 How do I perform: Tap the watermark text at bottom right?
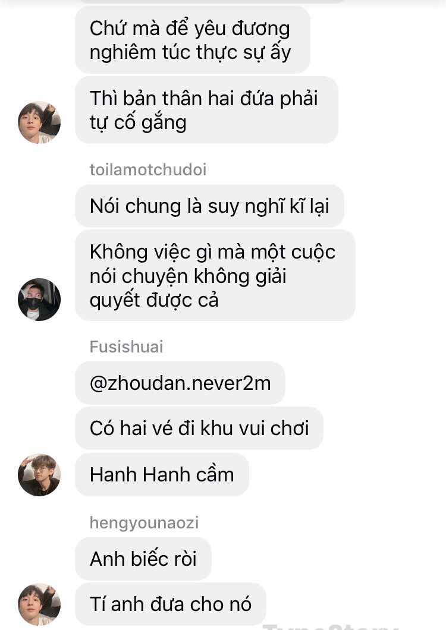330,627
